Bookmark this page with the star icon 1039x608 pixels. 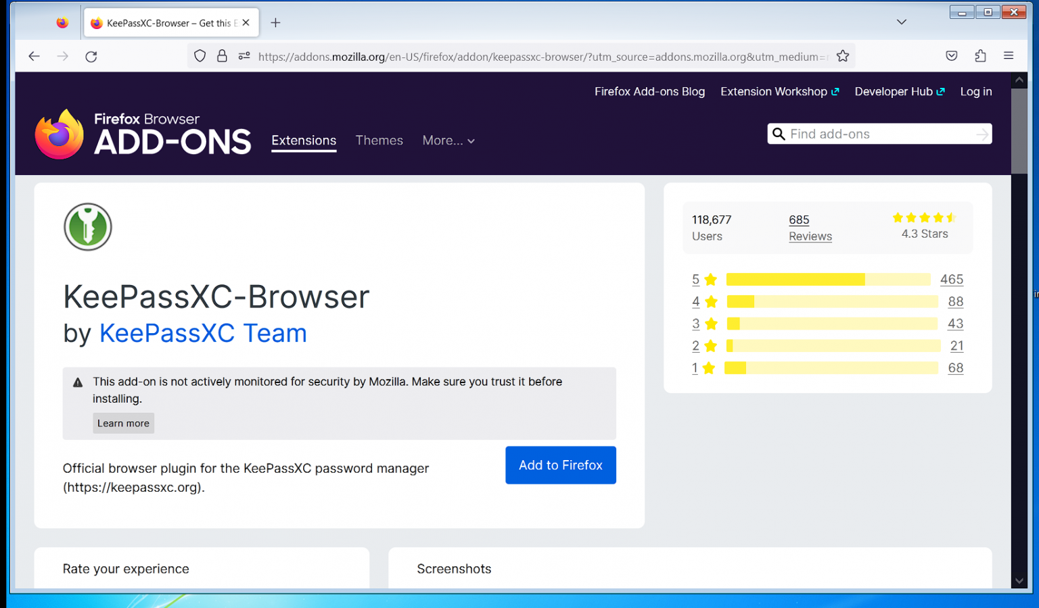coord(843,56)
